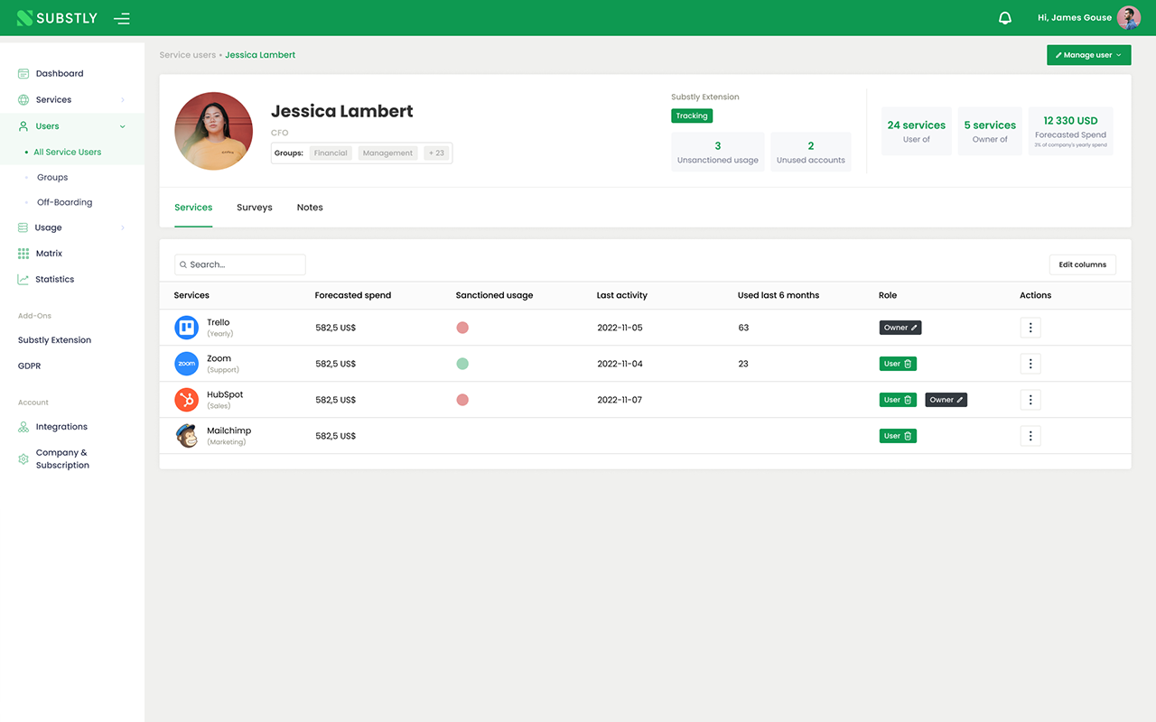The width and height of the screenshot is (1156, 722).
Task: Open the 3 Unsanctioned usage card
Action: 718,152
